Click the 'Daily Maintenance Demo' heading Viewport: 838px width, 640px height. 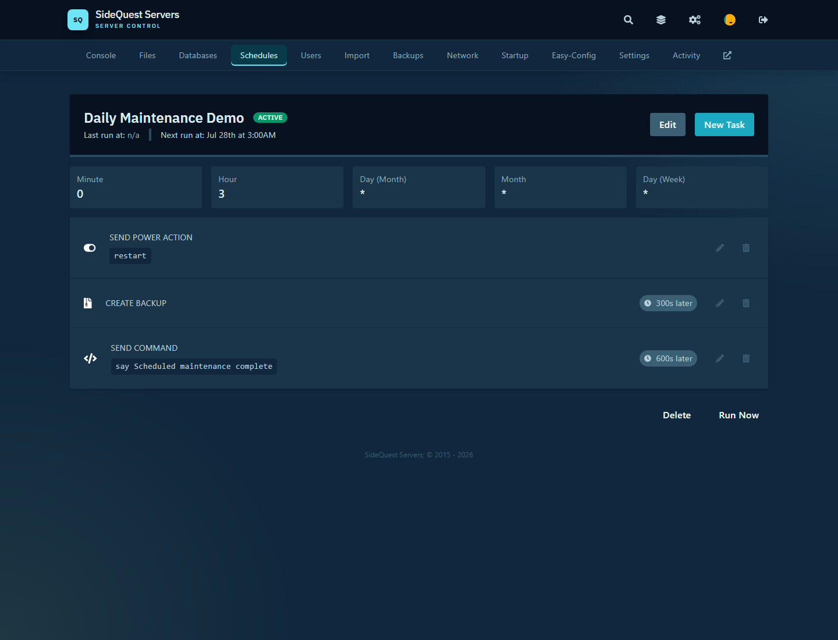tap(164, 118)
